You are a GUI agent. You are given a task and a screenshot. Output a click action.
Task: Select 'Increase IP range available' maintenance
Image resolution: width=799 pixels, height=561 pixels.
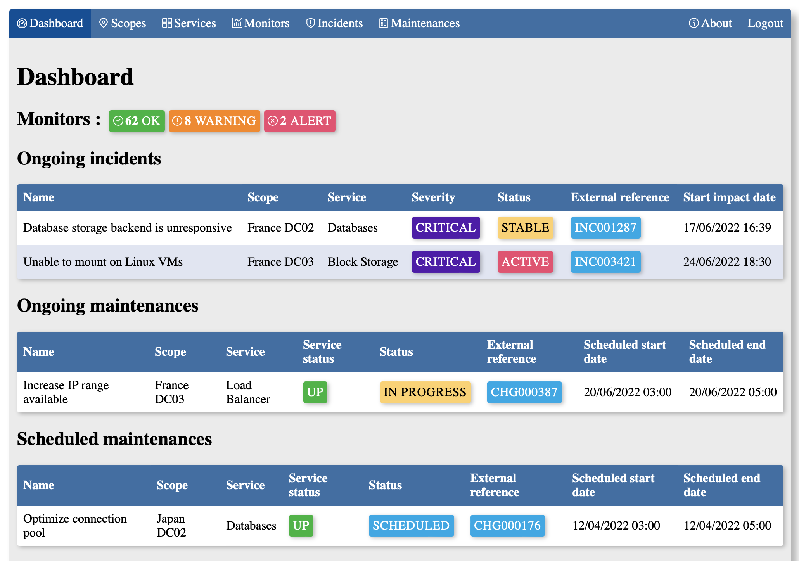(66, 392)
